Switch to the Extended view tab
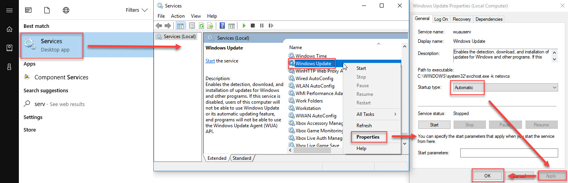Screen dimensions: 568x183 point(217,158)
